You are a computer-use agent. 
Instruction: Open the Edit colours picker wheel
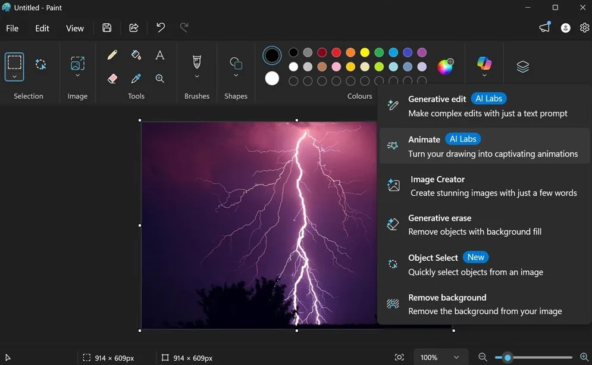tap(446, 67)
